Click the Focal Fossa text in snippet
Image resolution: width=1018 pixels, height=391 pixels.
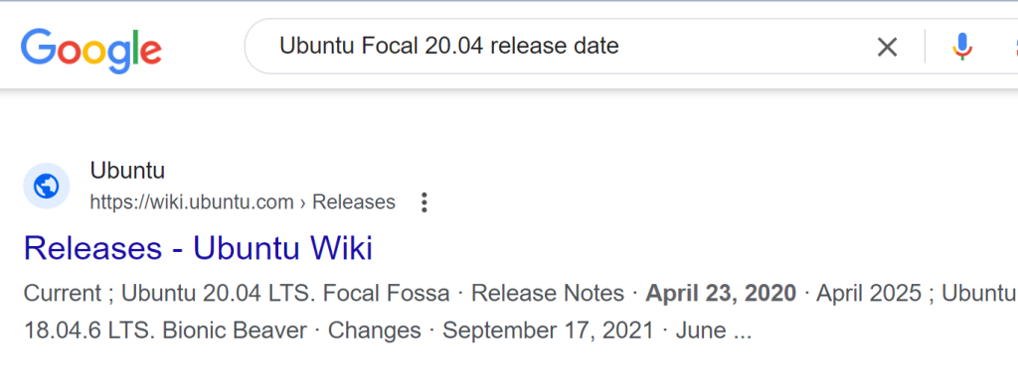coord(387,293)
